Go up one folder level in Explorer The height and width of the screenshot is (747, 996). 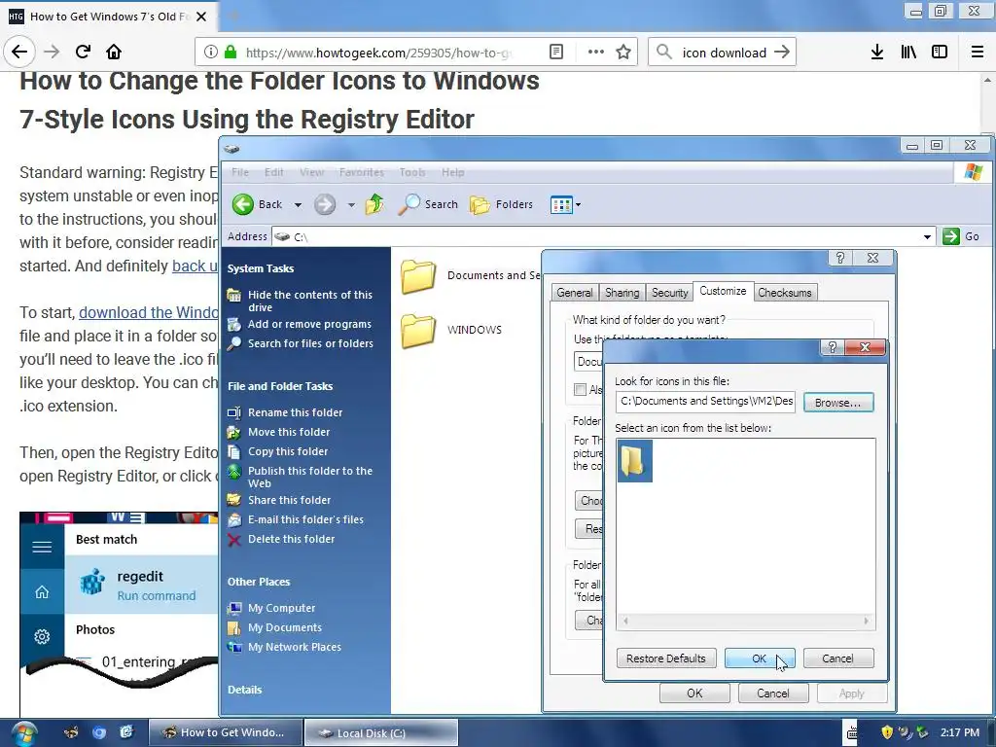(x=374, y=204)
